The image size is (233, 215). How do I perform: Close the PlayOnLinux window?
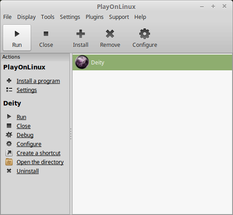(x=224, y=6)
